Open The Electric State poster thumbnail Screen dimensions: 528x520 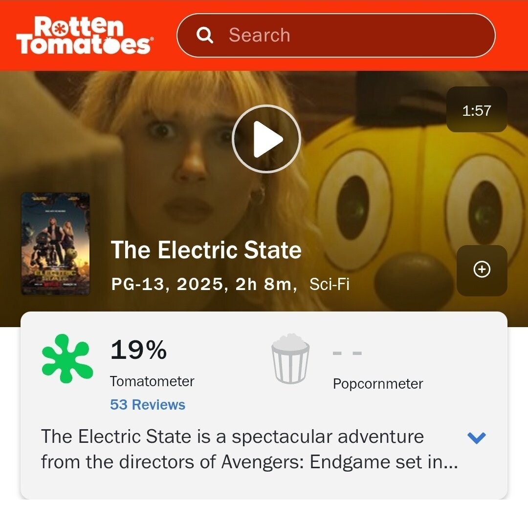click(x=55, y=244)
